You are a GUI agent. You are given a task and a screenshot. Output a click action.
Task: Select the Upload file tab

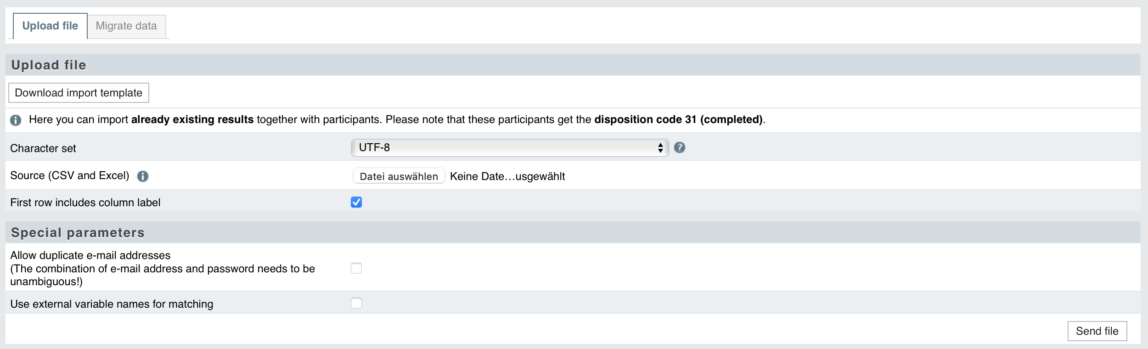[x=50, y=26]
